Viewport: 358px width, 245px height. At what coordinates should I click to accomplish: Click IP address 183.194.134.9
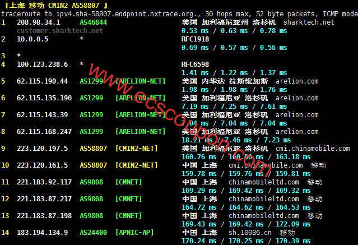tap(42, 233)
